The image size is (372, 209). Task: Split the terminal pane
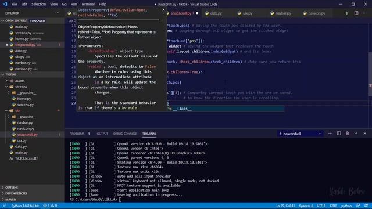point(339,134)
